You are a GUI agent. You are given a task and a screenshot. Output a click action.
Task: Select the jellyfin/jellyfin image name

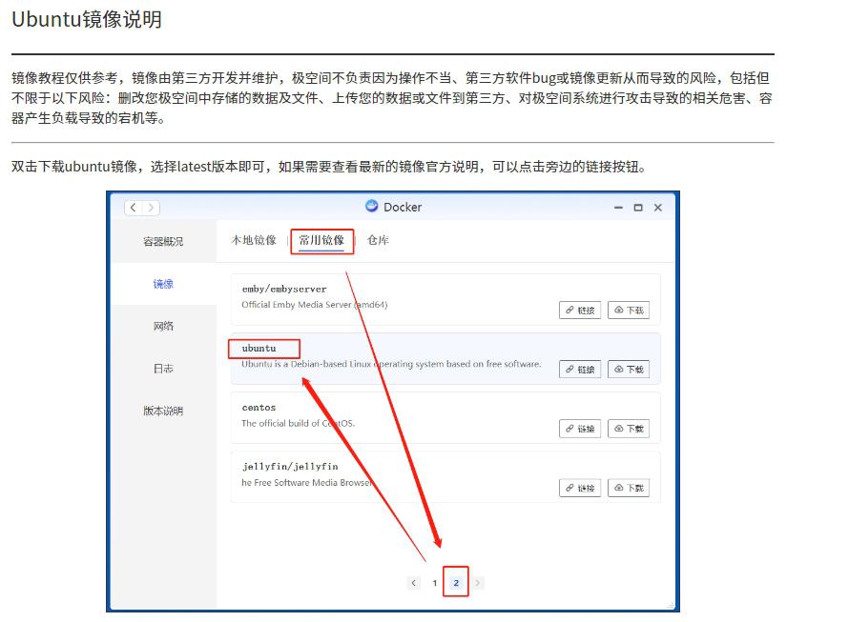(290, 466)
